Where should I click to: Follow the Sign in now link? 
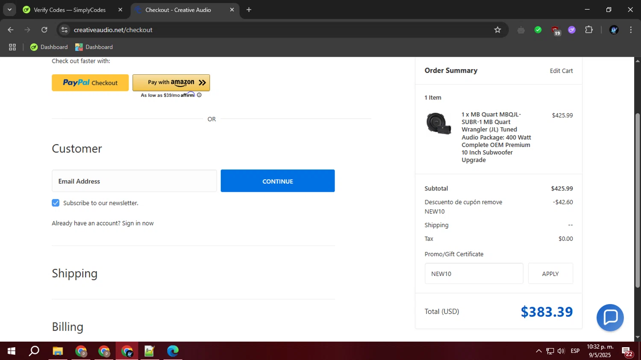point(138,223)
